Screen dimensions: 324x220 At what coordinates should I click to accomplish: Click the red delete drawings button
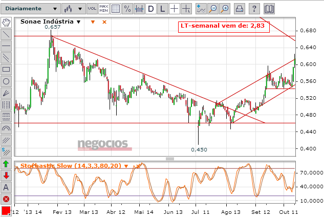pyautogui.click(x=6, y=199)
